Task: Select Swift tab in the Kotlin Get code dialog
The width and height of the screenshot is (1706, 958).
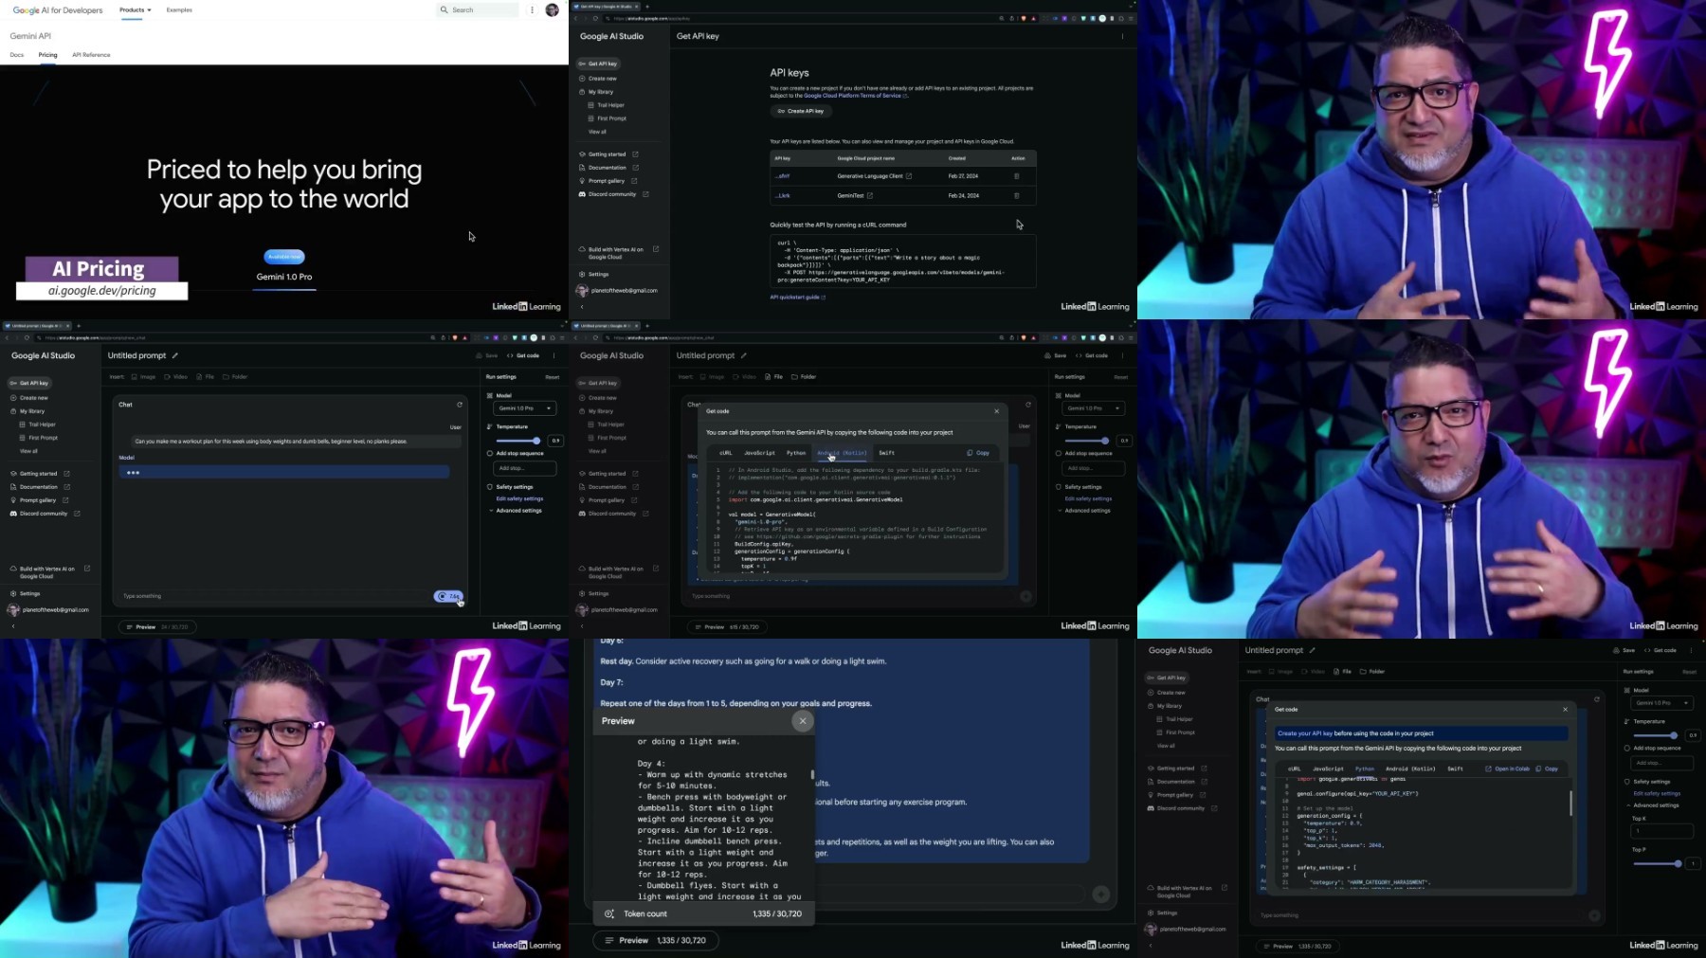Action: [x=886, y=453]
